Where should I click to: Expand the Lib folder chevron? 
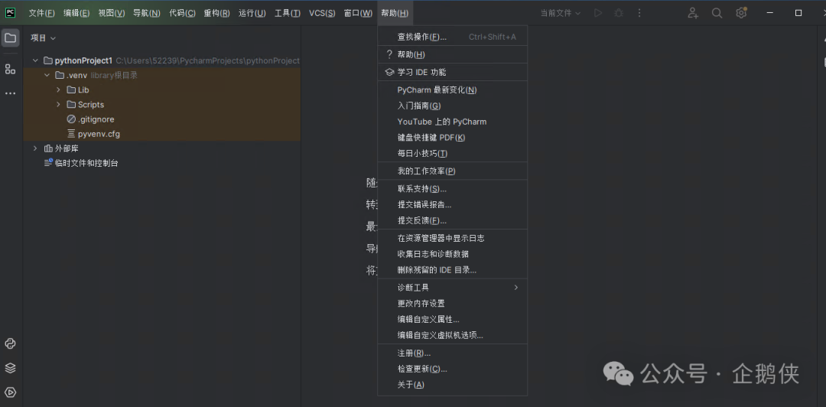point(58,90)
